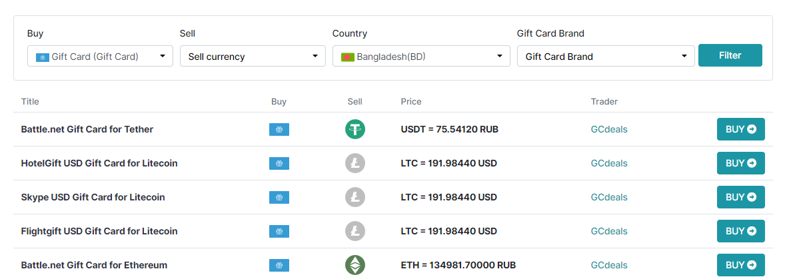Open GCdeals trader link in Flightgift row

tap(609, 231)
